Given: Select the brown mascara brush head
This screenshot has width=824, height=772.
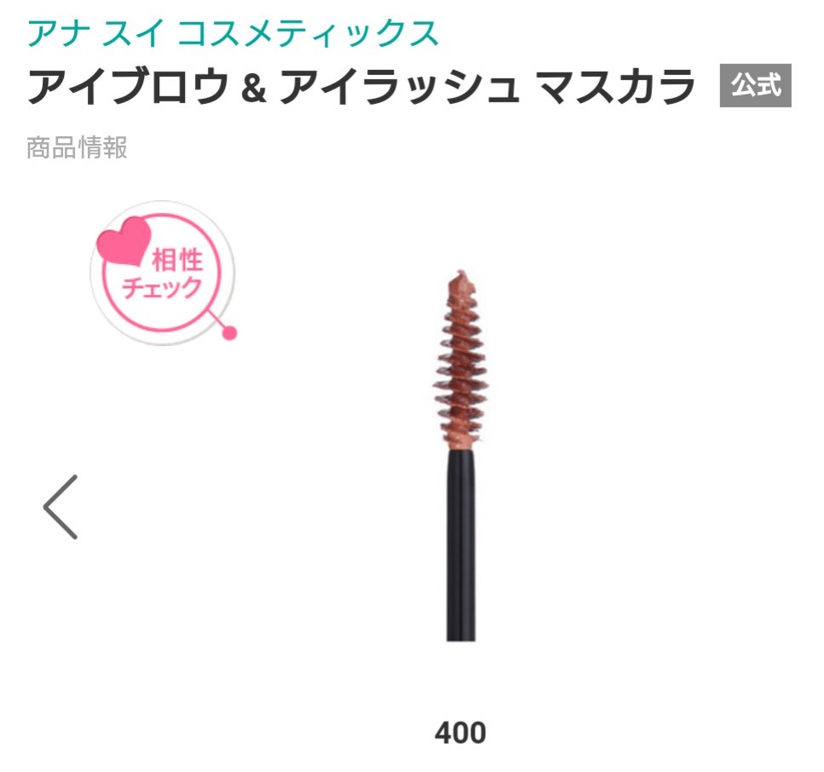Looking at the screenshot, I should [461, 361].
